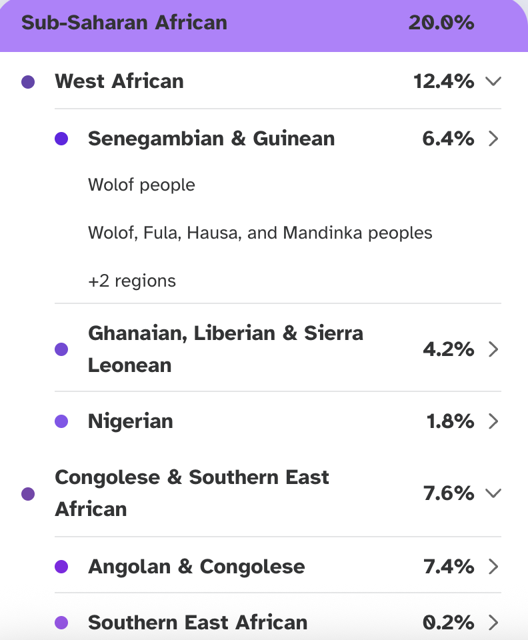Select the Senegambian & Guinean label
The image size is (528, 640).
click(x=211, y=139)
